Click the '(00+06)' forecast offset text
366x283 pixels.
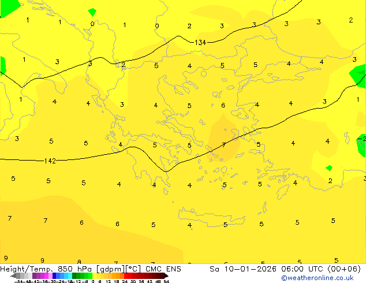coord(344,269)
